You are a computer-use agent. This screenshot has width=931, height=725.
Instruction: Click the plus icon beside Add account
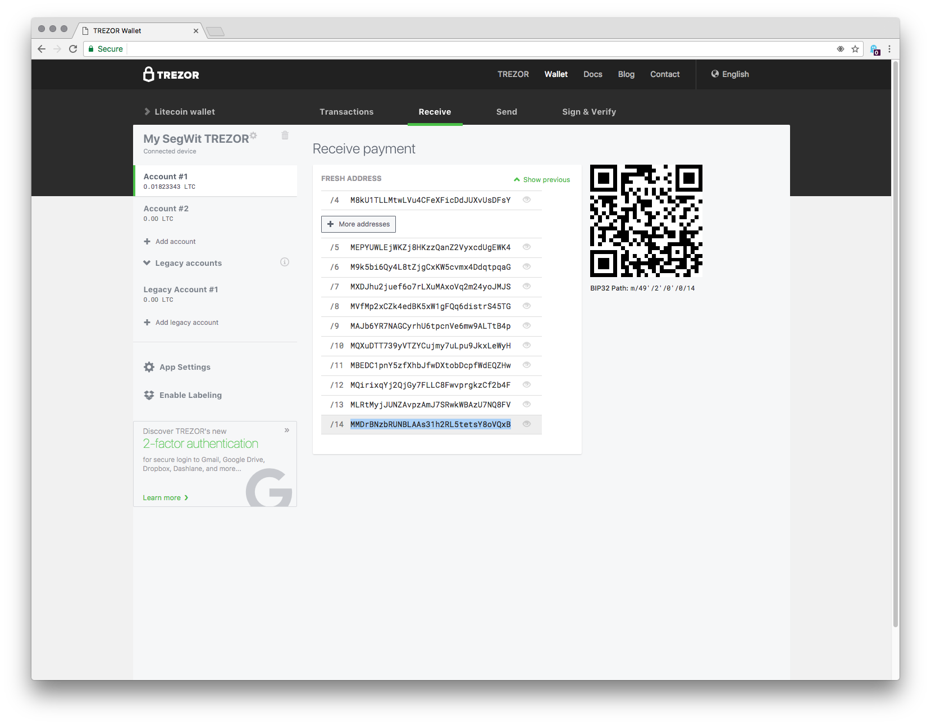(147, 242)
